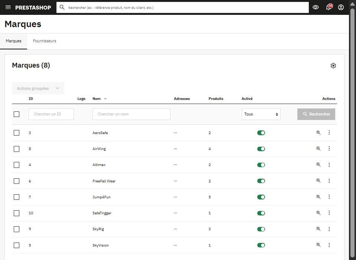This screenshot has height=260, width=356.
Task: Click the Rechercher filter button
Action: point(316,114)
